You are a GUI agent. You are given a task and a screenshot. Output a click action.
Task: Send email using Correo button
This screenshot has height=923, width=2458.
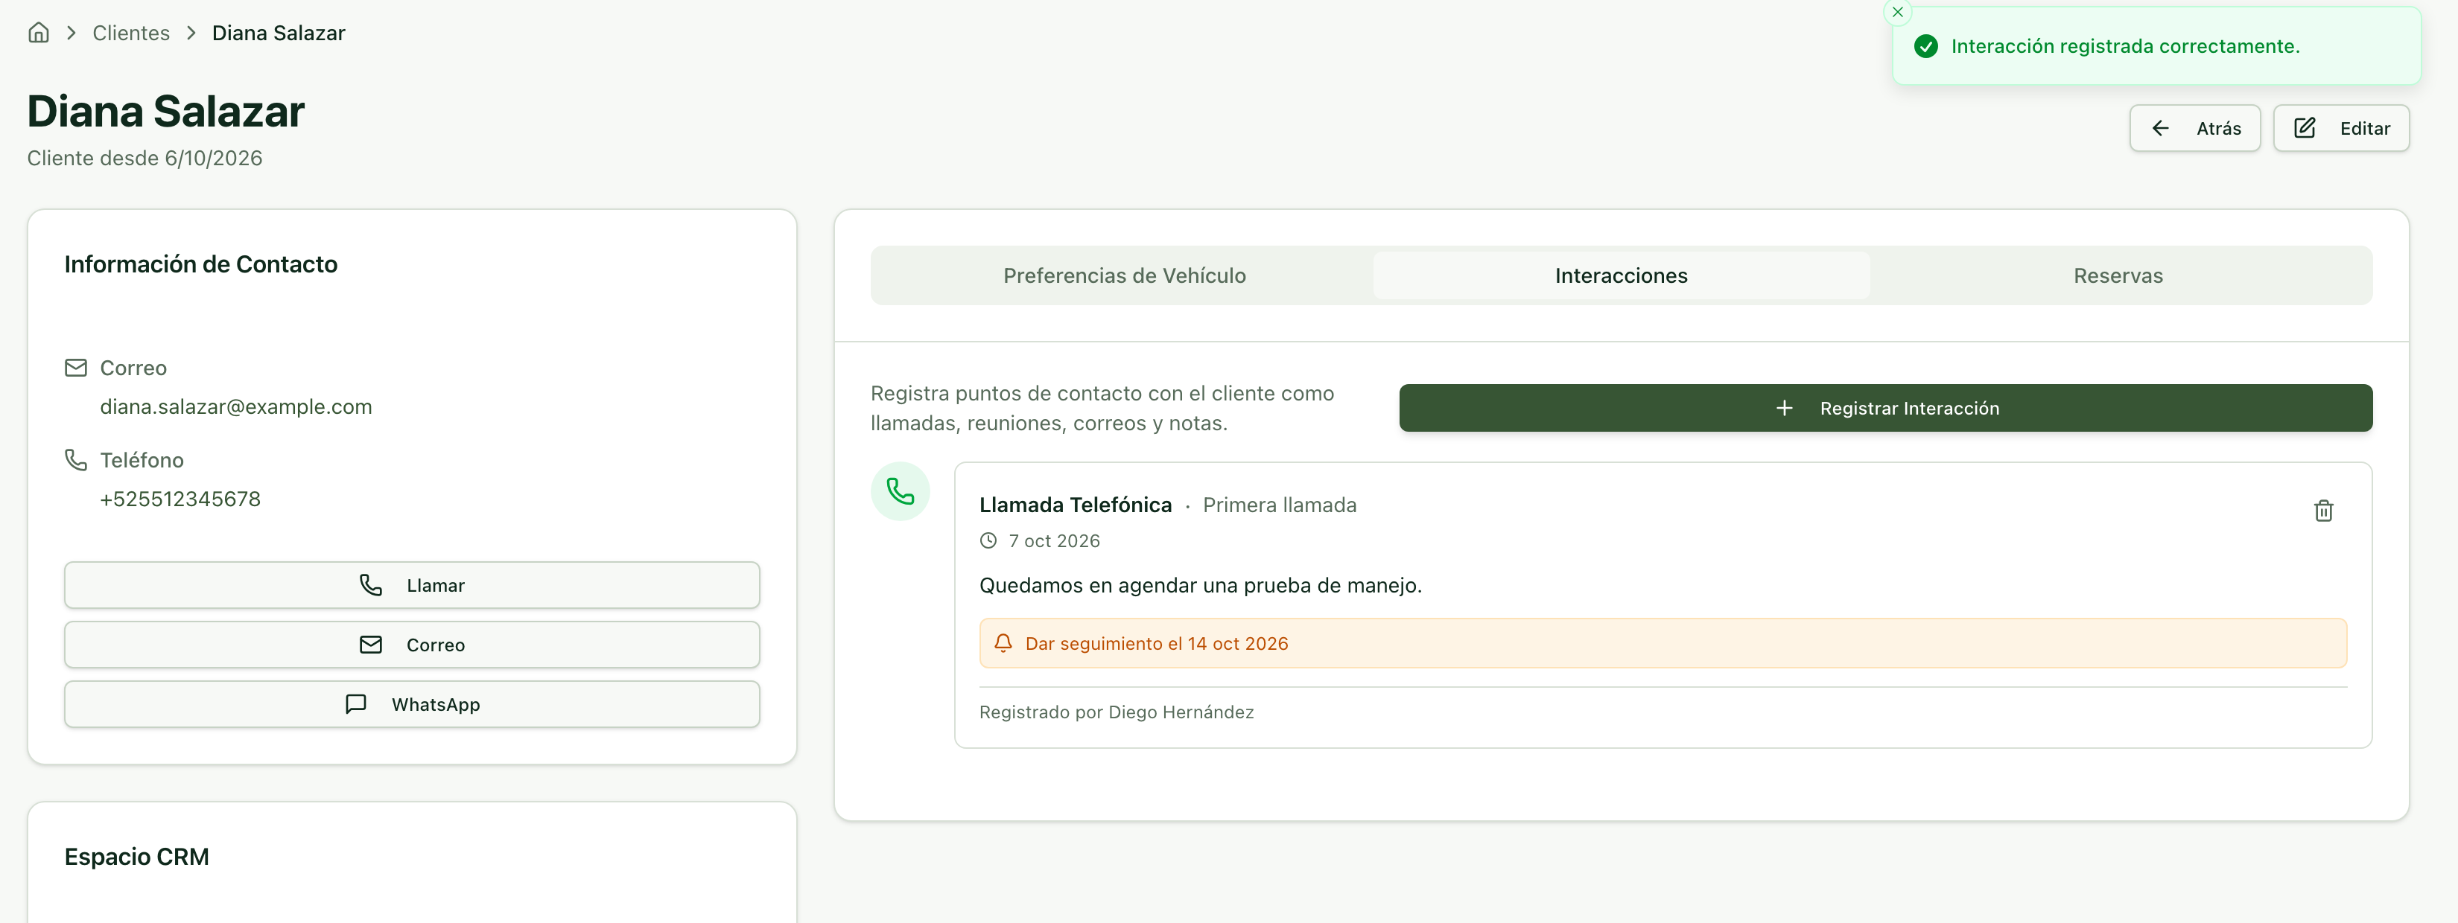412,645
